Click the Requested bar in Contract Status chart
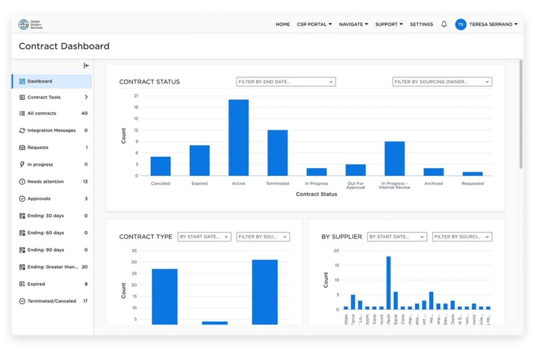Screen dimensions: 535x357 (x=472, y=174)
